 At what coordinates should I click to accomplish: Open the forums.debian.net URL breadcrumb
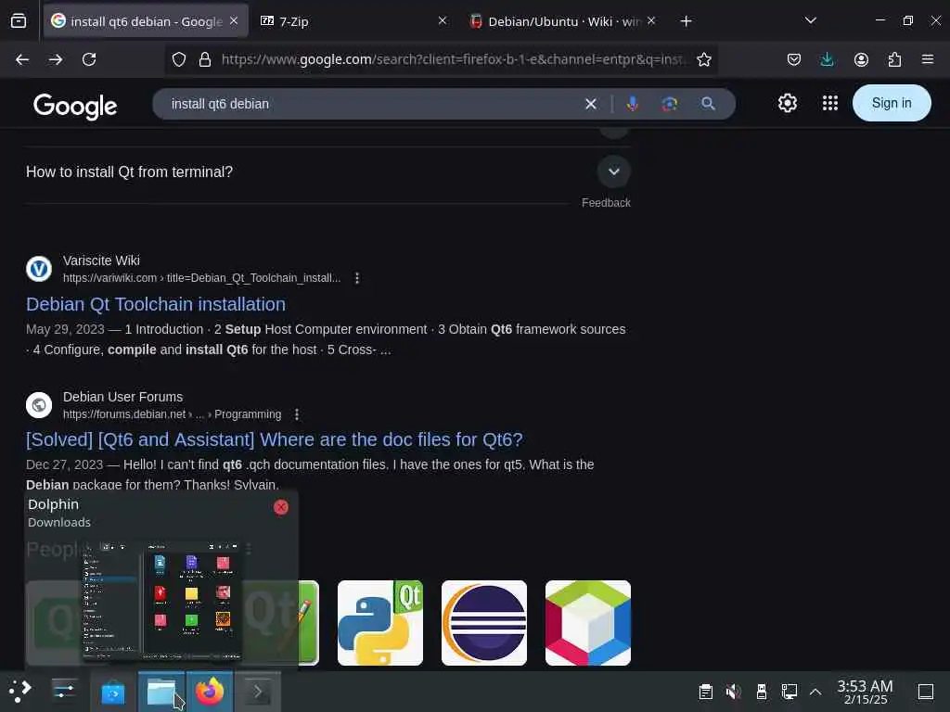pos(172,414)
